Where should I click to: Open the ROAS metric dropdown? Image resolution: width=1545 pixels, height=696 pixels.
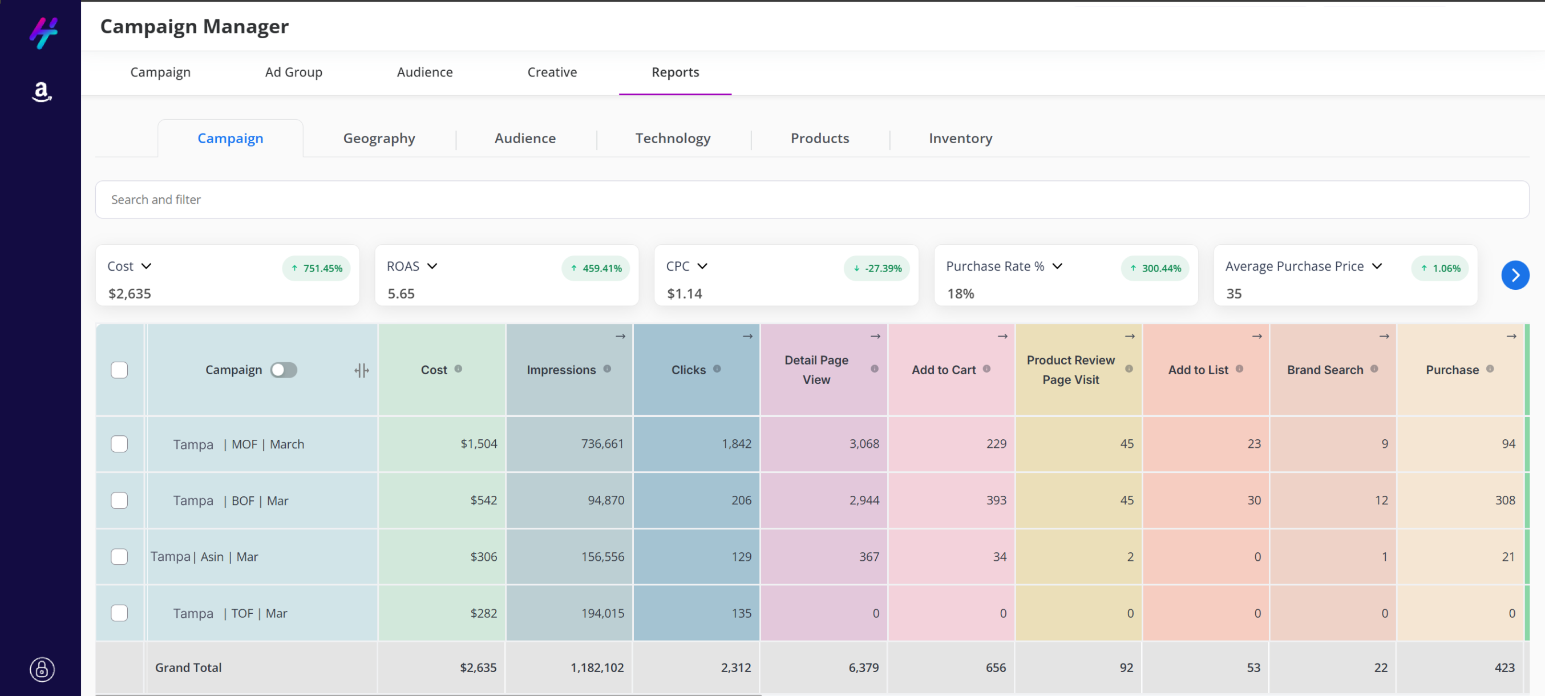432,266
